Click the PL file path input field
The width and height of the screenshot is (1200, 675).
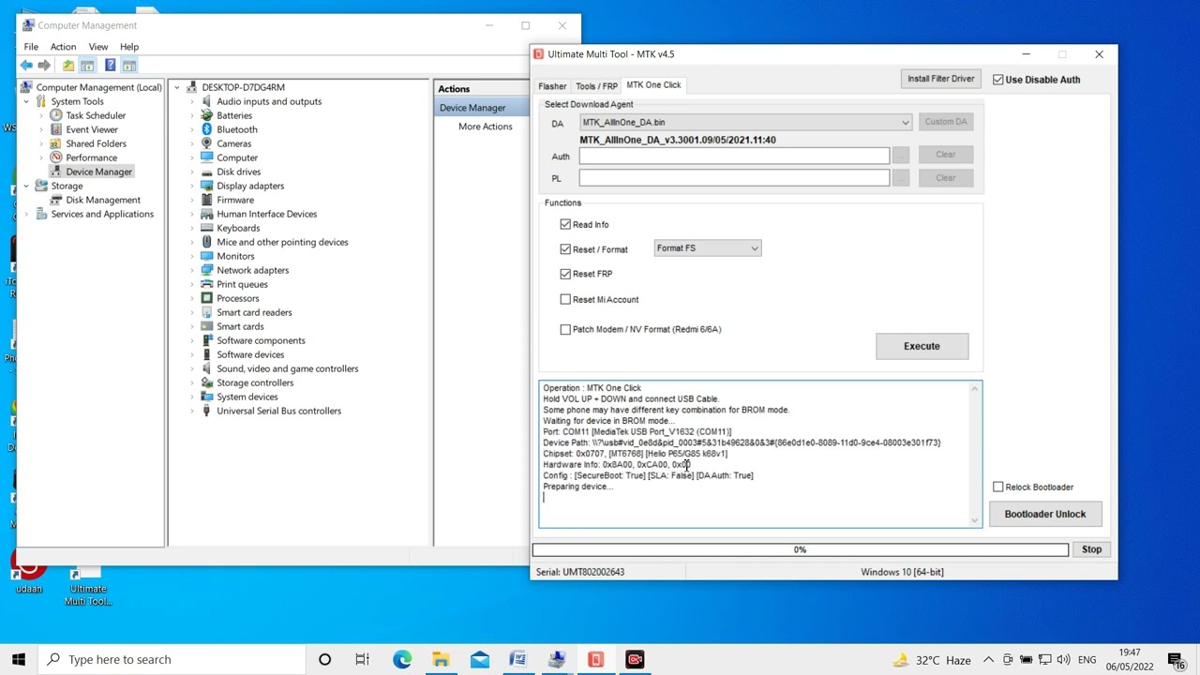pyautogui.click(x=734, y=178)
